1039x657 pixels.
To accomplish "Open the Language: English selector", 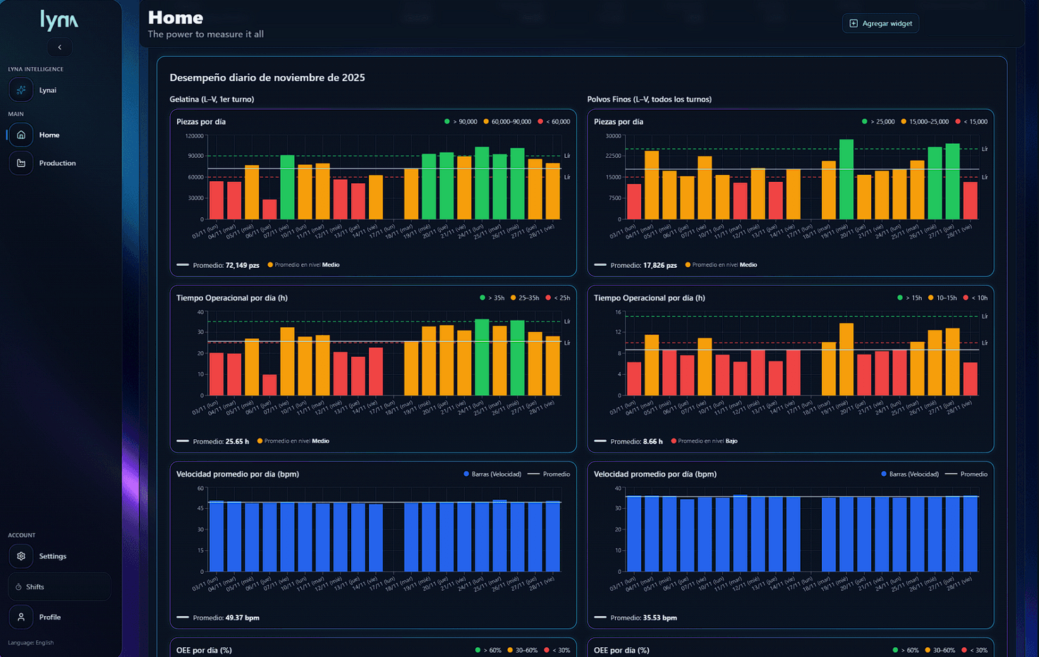I will point(31,642).
